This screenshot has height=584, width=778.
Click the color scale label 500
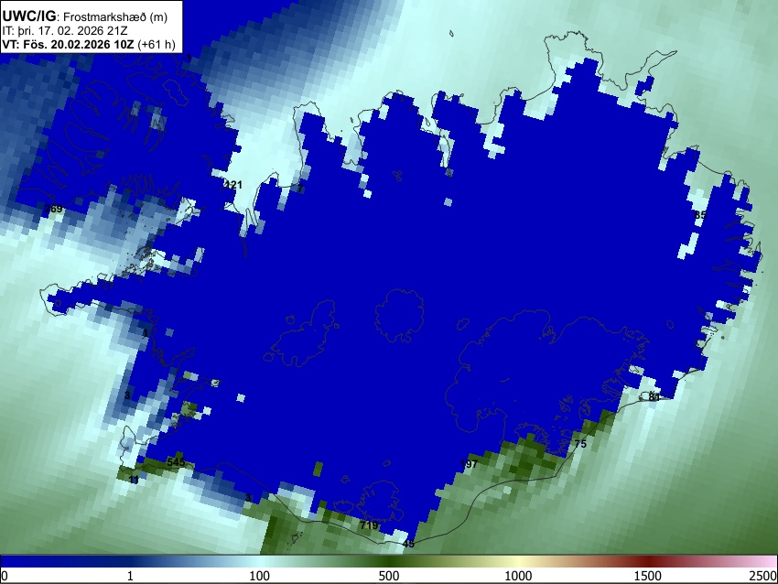pos(388,576)
